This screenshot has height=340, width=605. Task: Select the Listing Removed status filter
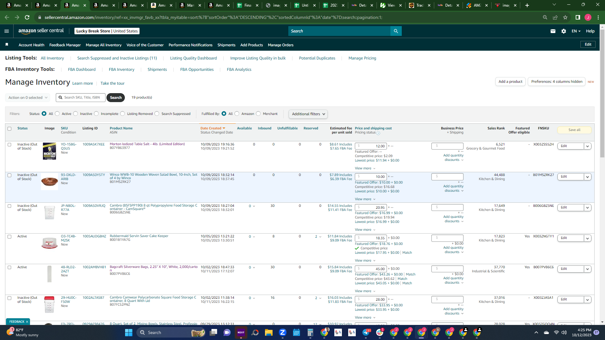tap(123, 114)
